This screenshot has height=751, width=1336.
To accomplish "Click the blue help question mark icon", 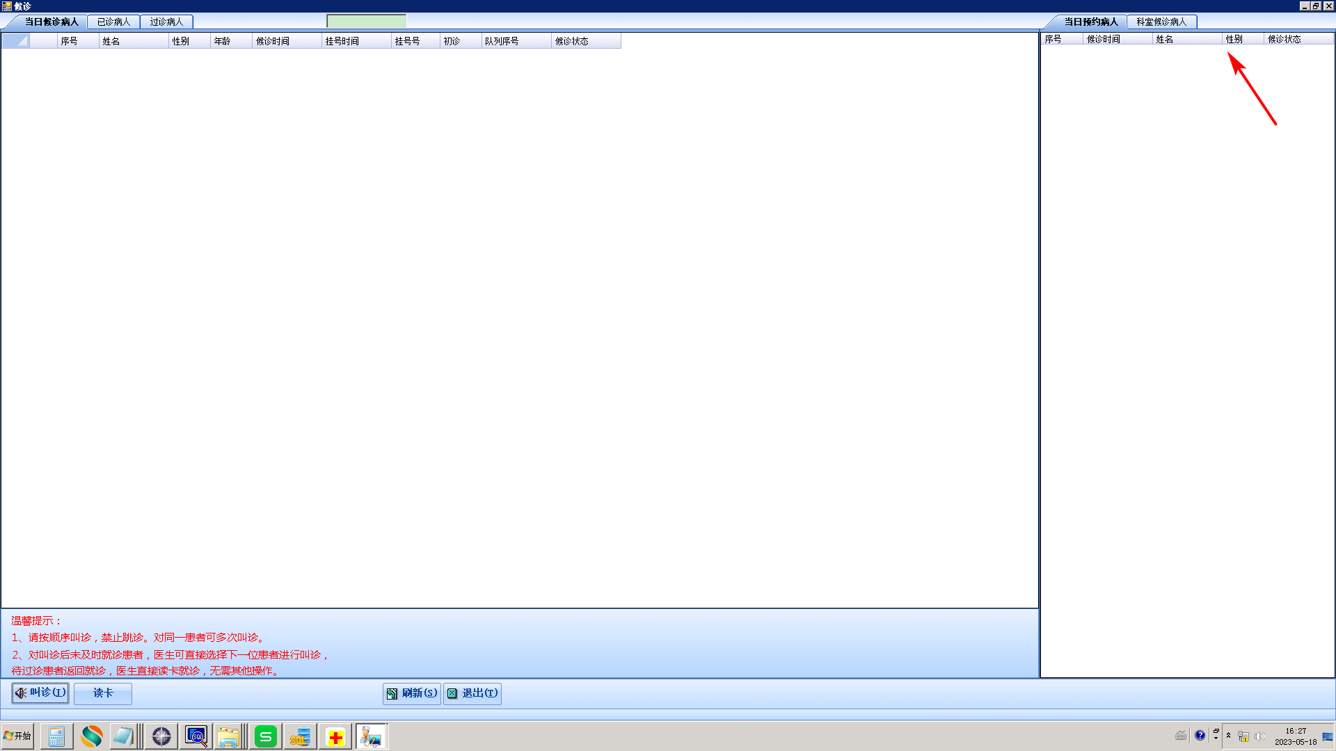I will click(x=1200, y=736).
